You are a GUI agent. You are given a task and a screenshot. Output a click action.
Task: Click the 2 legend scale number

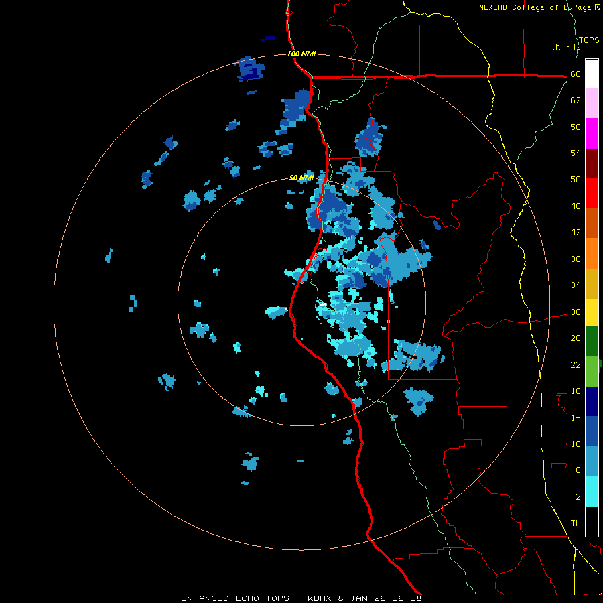pos(578,497)
